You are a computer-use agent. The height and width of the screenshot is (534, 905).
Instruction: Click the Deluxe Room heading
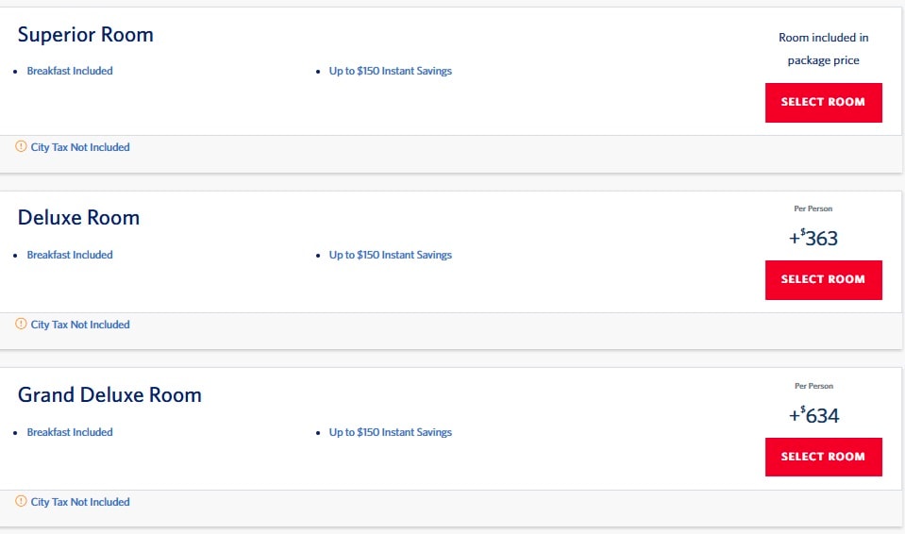[78, 218]
